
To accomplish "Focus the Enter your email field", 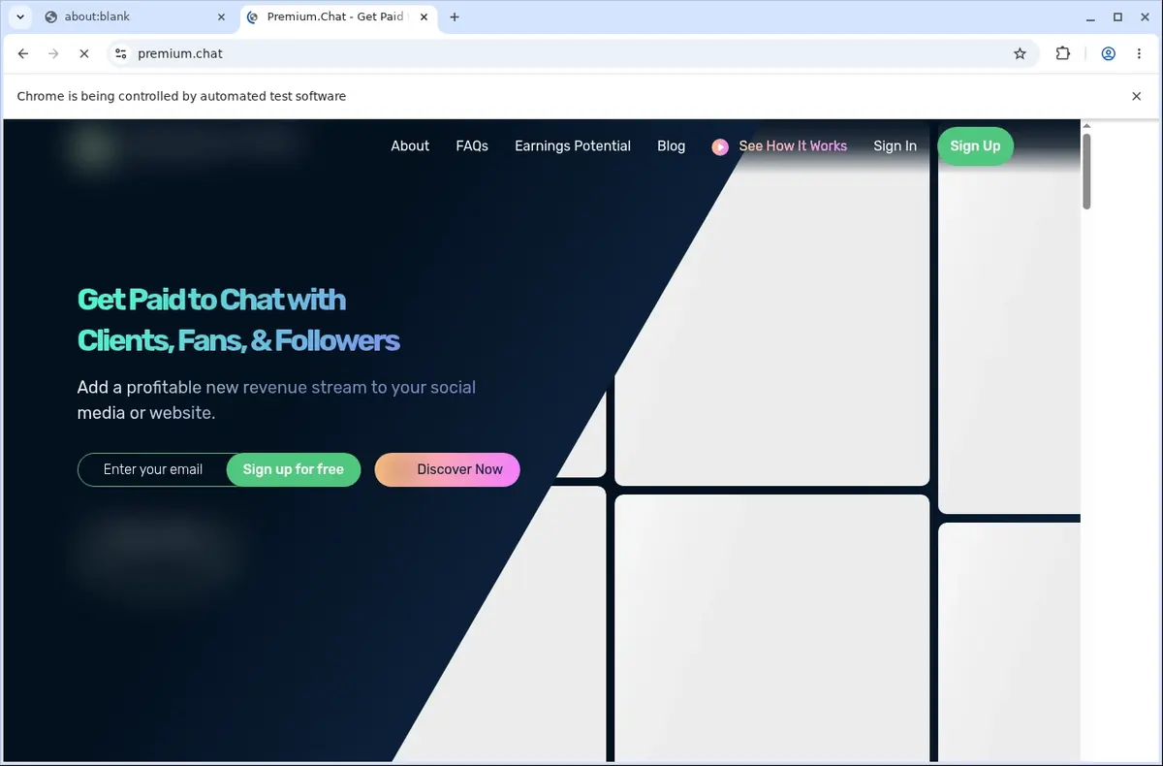I will (x=153, y=469).
